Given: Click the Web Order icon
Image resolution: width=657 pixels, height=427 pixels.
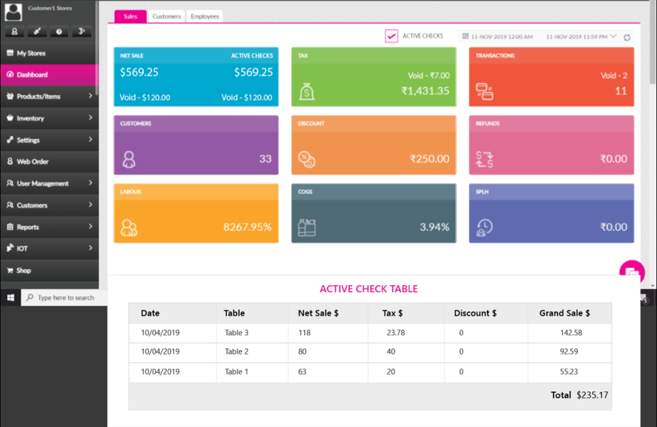Looking at the screenshot, I should click(10, 161).
